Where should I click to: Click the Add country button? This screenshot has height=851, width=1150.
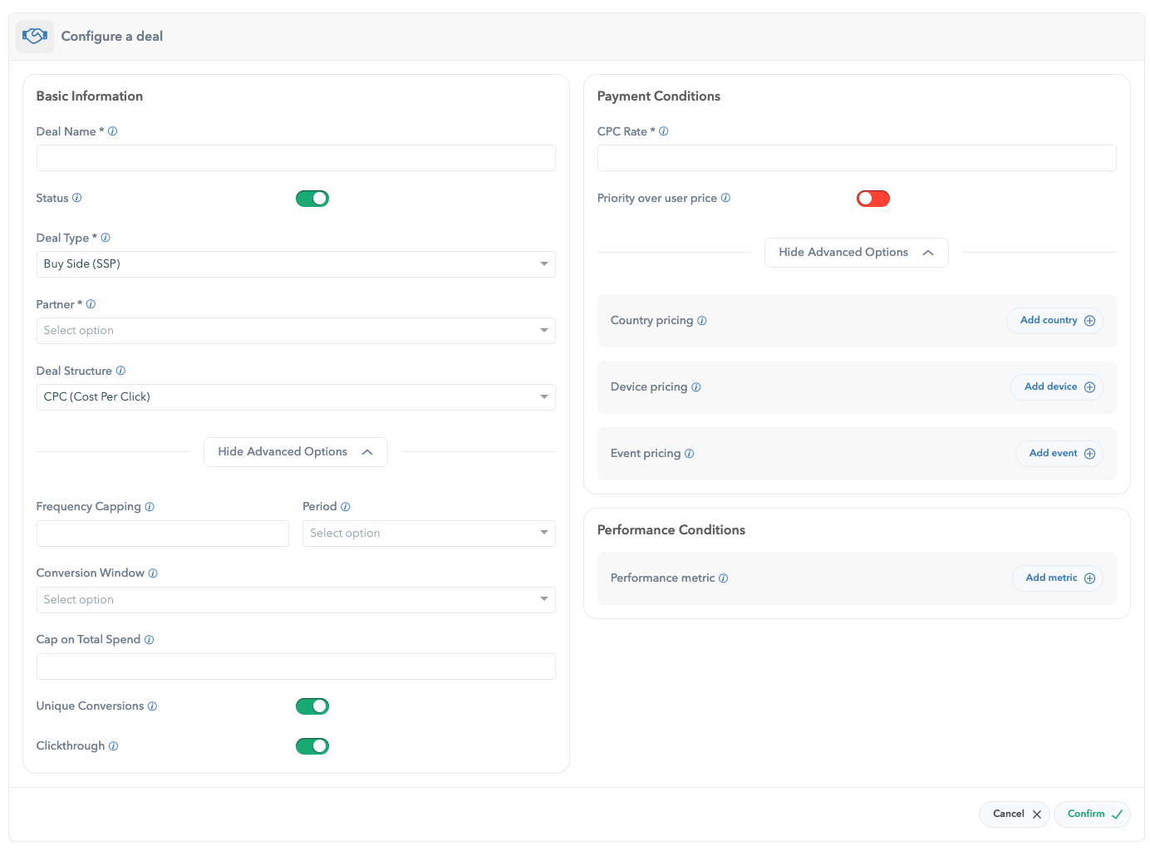(x=1055, y=321)
